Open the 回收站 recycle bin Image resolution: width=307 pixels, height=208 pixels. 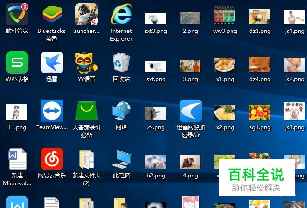click(121, 63)
